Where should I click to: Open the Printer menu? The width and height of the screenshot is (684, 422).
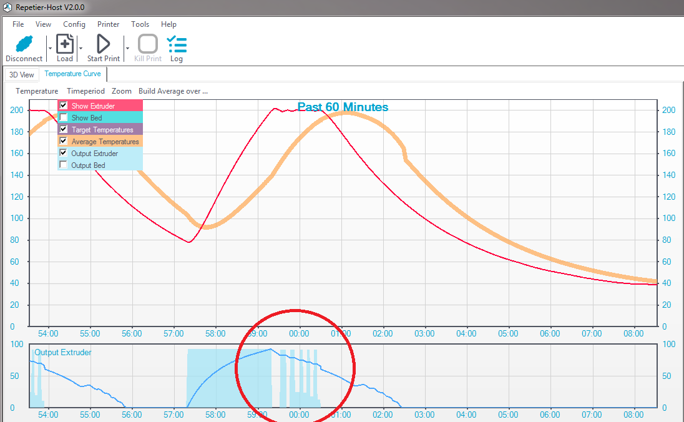point(108,24)
